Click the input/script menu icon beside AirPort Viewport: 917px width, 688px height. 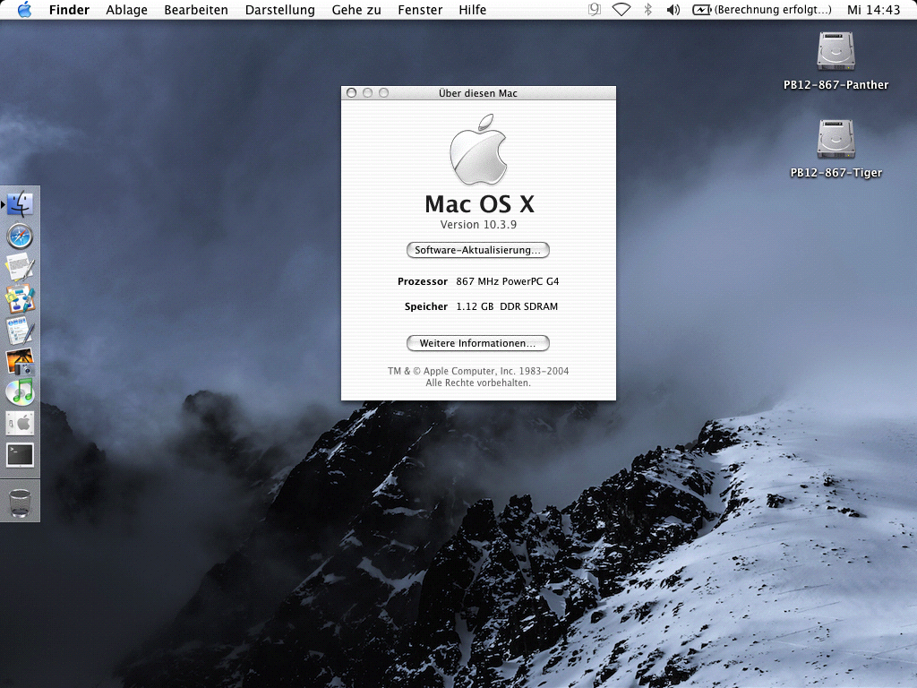pos(595,9)
